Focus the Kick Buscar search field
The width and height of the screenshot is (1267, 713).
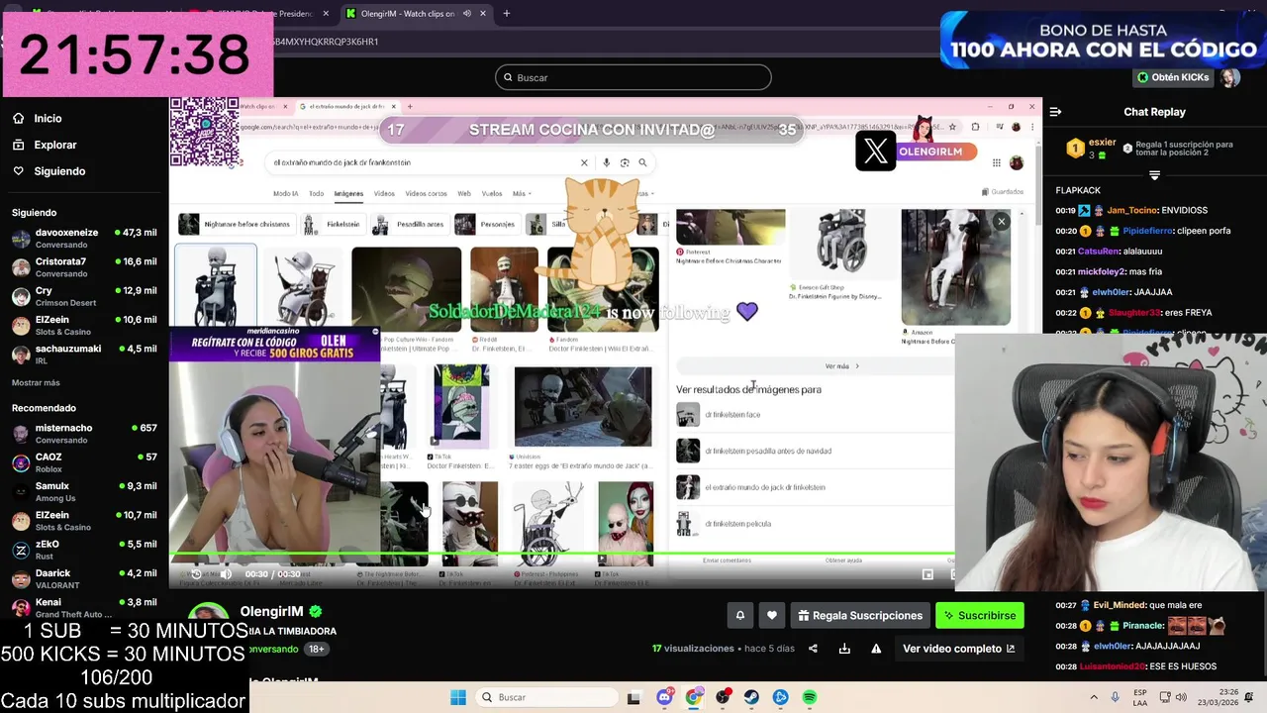coord(633,77)
